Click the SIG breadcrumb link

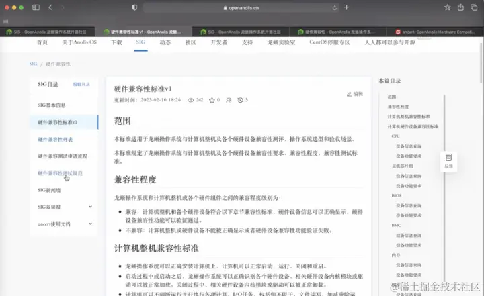click(x=34, y=64)
